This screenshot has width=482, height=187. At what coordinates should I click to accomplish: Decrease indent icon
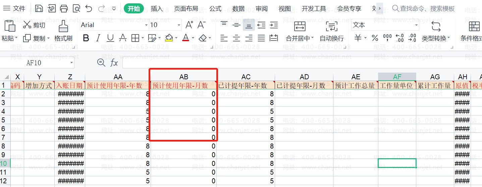click(x=261, y=25)
